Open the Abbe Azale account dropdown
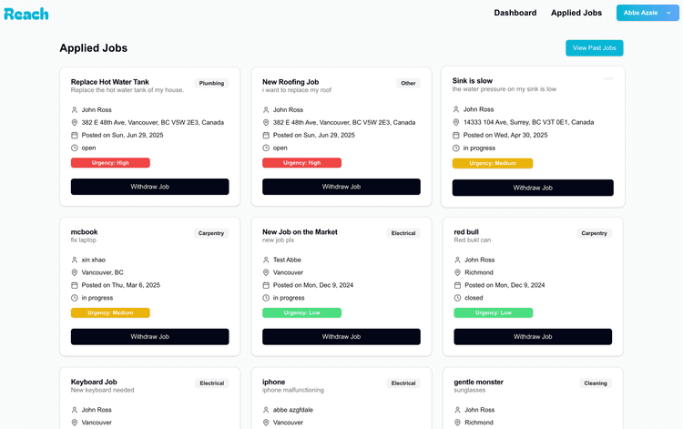 pyautogui.click(x=647, y=13)
